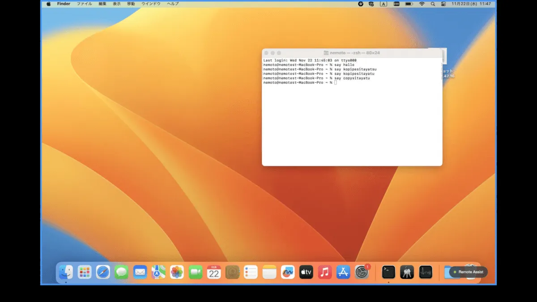Open the Control Center toggles menu
The height and width of the screenshot is (302, 537).
tap(443, 4)
